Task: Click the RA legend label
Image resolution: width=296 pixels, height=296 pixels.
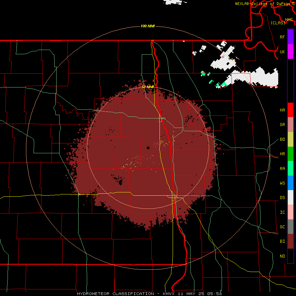Action: click(x=282, y=169)
